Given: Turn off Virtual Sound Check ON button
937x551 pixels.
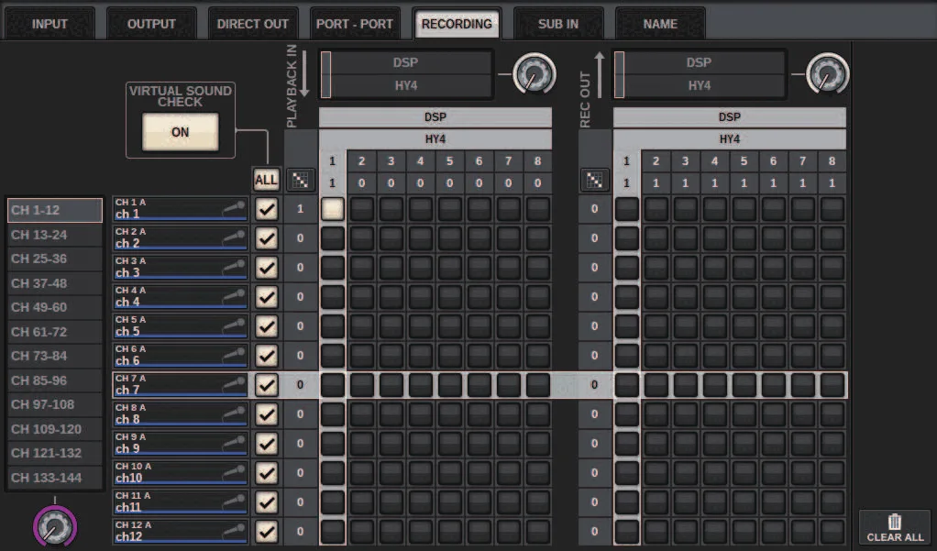Looking at the screenshot, I should point(180,132).
